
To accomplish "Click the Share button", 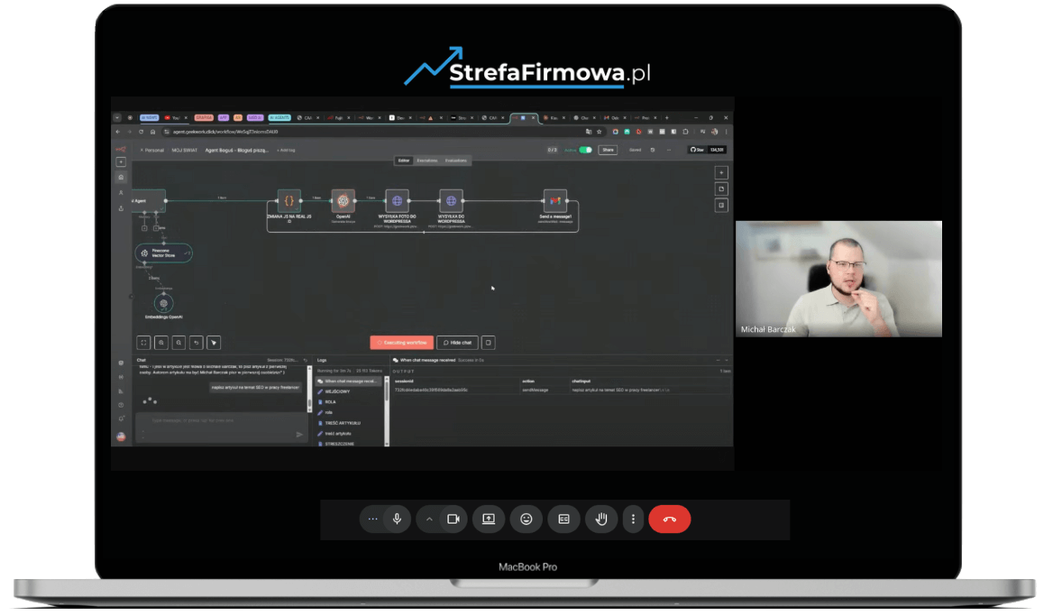I will (x=608, y=150).
